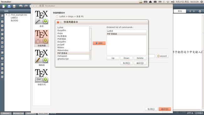
Task: Select ghostscript in available commands list
Action: point(73,59)
